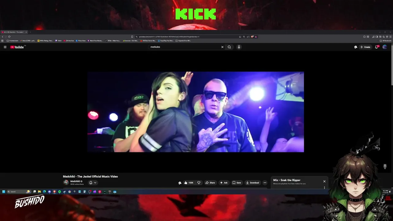Click the video player to pause
Image resolution: width=393 pixels, height=221 pixels.
pyautogui.click(x=196, y=112)
